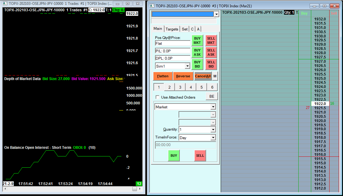
Task: Click the OBOI: 0 value label
Action: 79,147
